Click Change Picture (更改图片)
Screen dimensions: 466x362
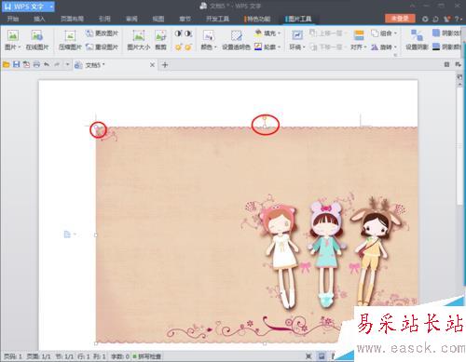tap(102, 34)
